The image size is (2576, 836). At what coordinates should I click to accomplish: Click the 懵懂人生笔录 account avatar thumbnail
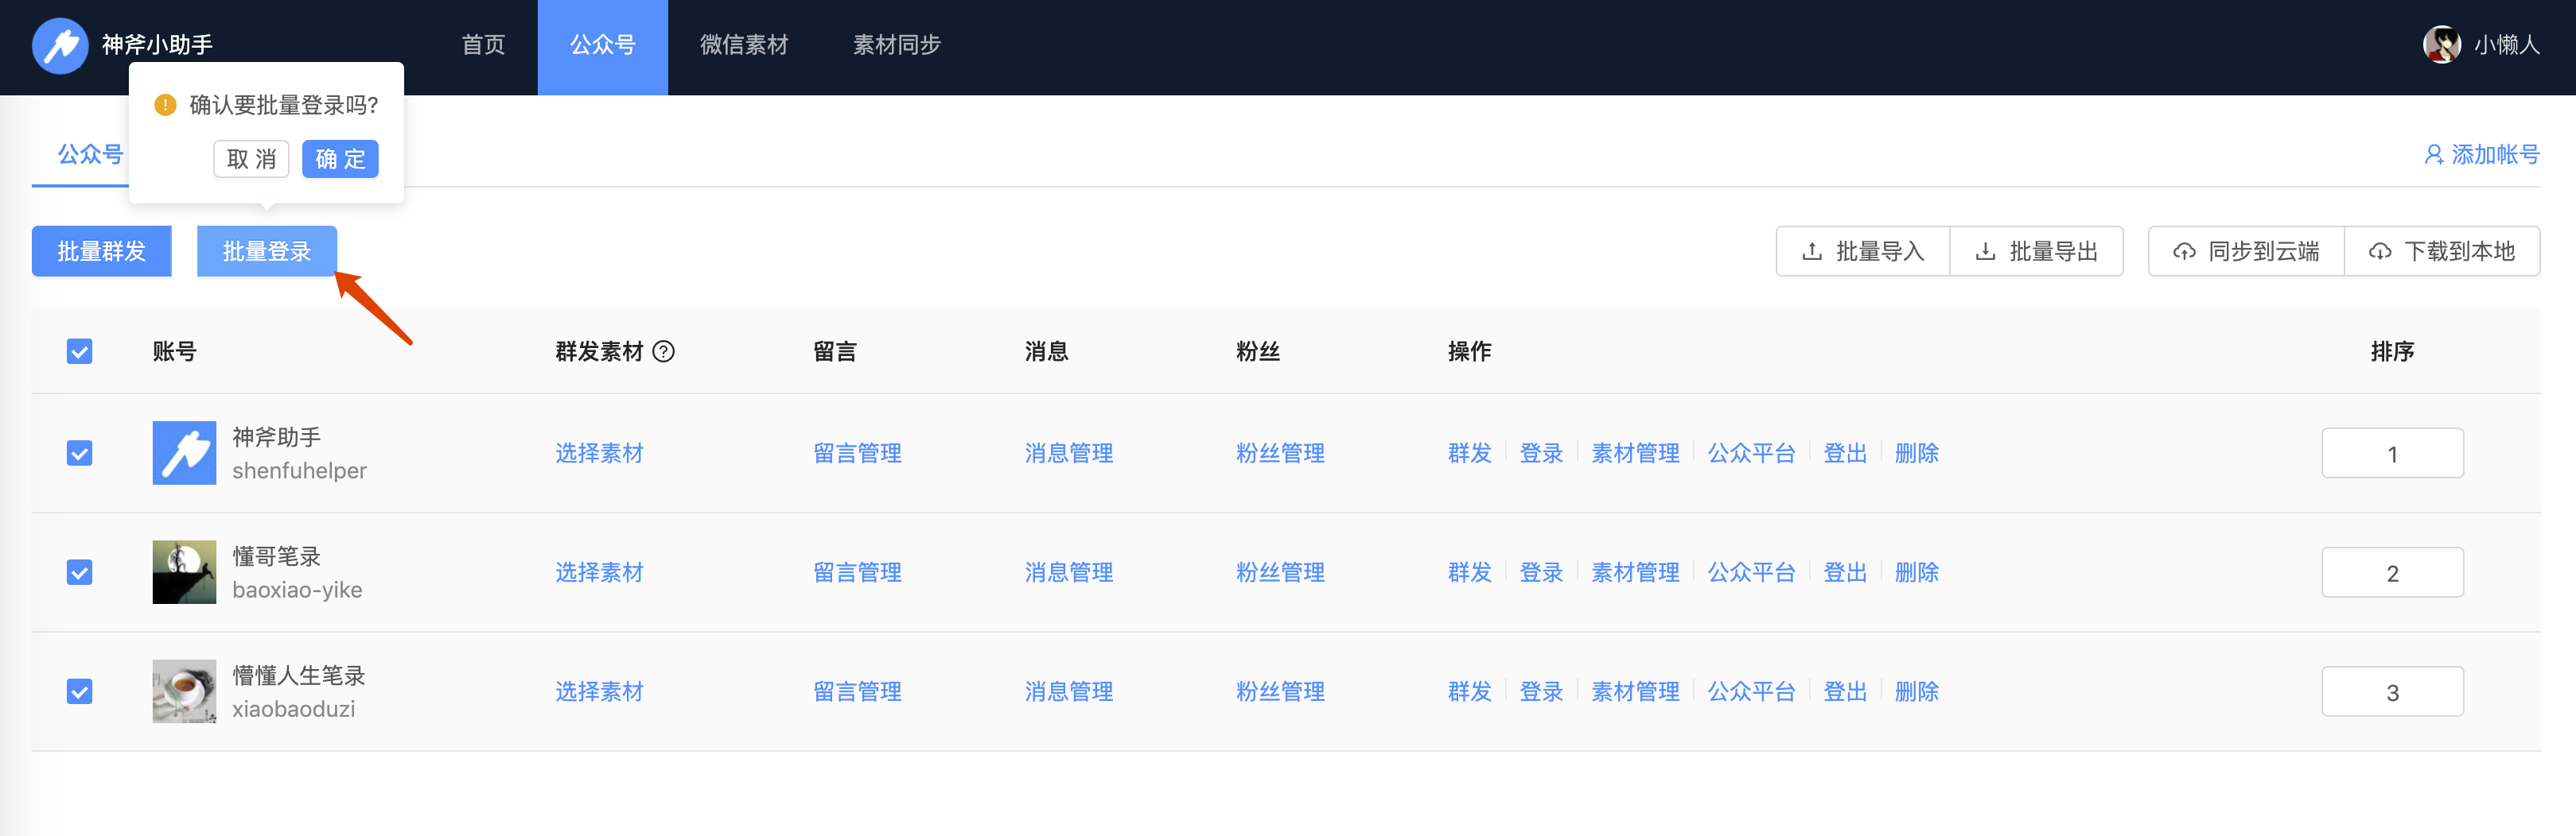(x=184, y=691)
